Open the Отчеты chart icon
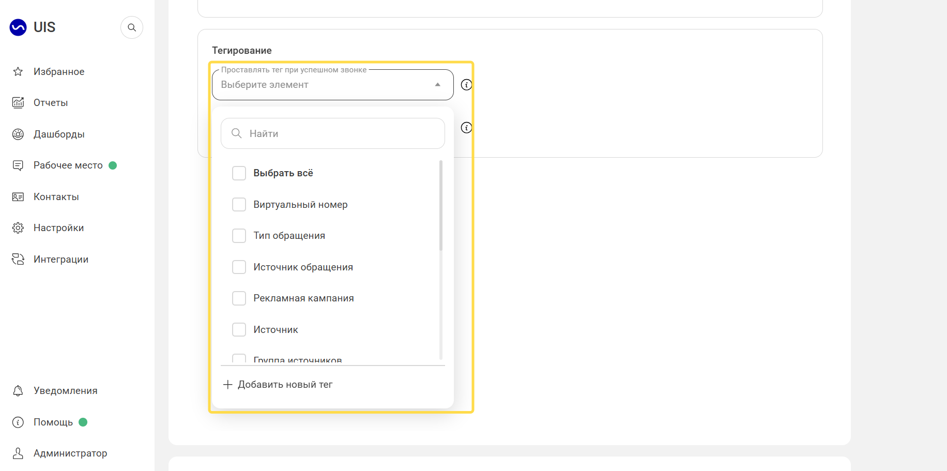 (x=18, y=102)
